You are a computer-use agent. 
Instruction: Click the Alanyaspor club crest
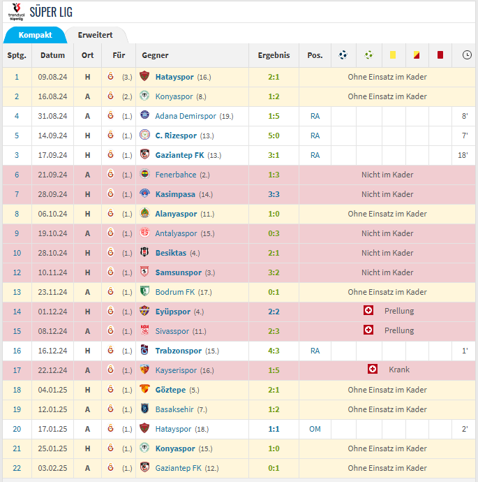click(x=144, y=213)
